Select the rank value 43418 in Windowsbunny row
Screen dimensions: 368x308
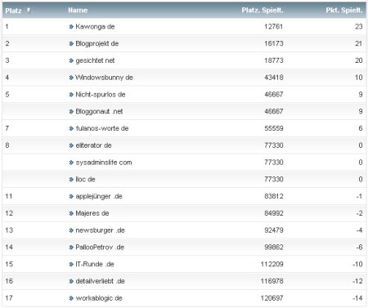point(274,78)
